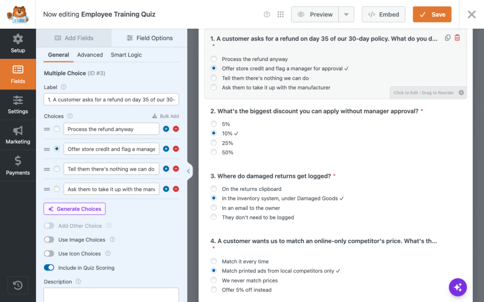This screenshot has height=302, width=484.
Task: Add choice after Offer store credit
Action: coord(166,149)
